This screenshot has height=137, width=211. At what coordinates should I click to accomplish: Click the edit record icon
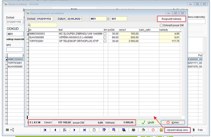tap(104, 130)
